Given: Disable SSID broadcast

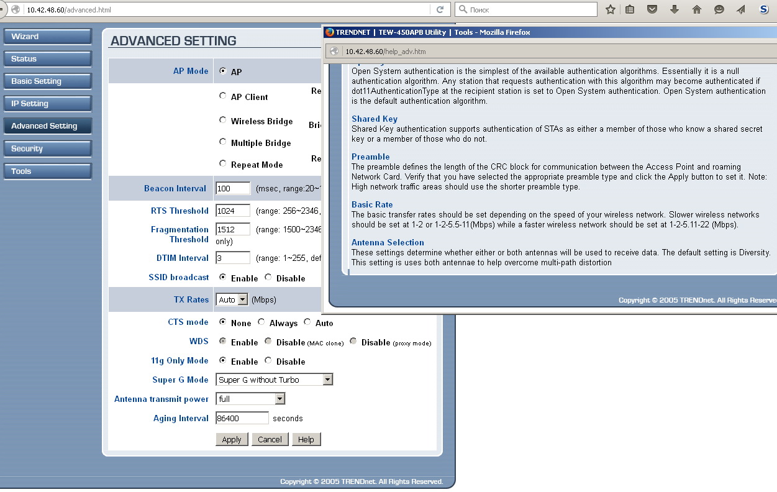Looking at the screenshot, I should tap(268, 277).
